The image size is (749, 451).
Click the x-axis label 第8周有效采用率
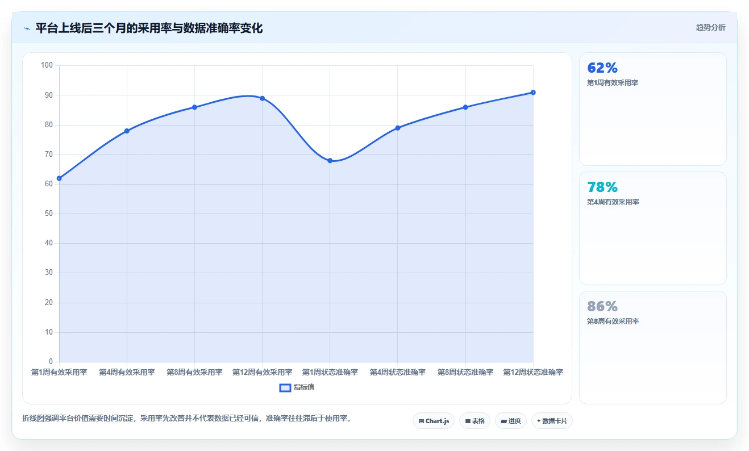194,373
